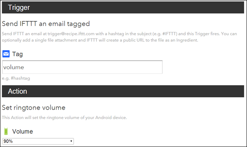Screen dimensions: 247x147
Task: Click the green Android phone icon
Action: click(6, 131)
